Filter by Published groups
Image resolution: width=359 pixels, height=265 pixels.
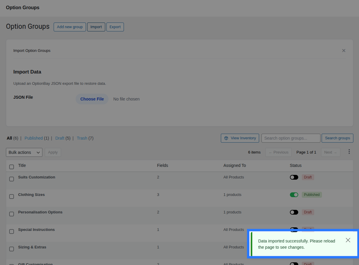point(33,138)
